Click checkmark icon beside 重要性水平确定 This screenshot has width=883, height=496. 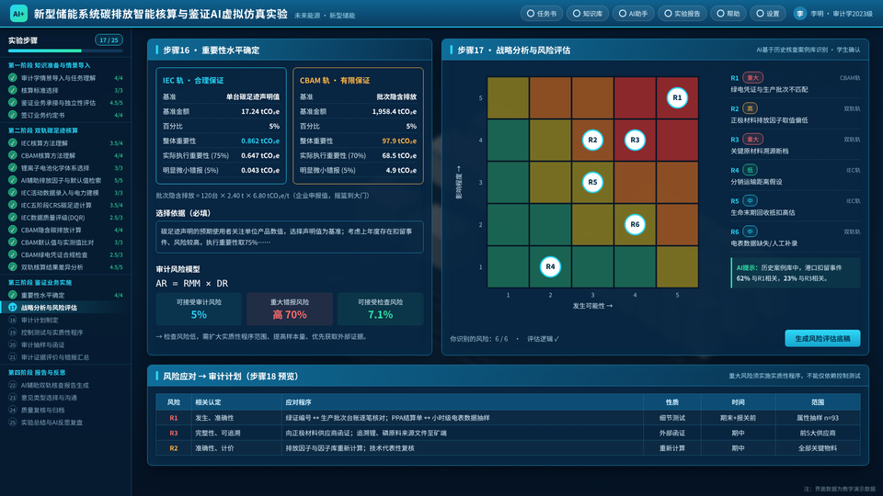[x=12, y=295]
